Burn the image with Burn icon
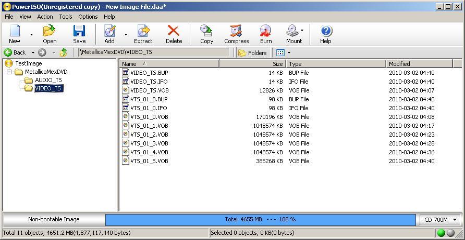 (266, 31)
